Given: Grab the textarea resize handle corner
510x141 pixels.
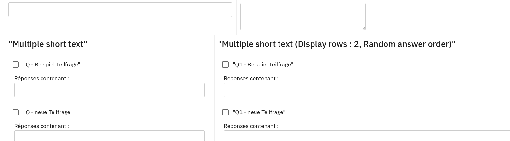Looking at the screenshot, I should click(x=363, y=28).
